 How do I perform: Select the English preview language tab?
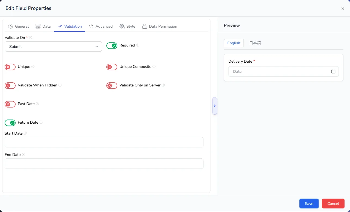pyautogui.click(x=234, y=43)
